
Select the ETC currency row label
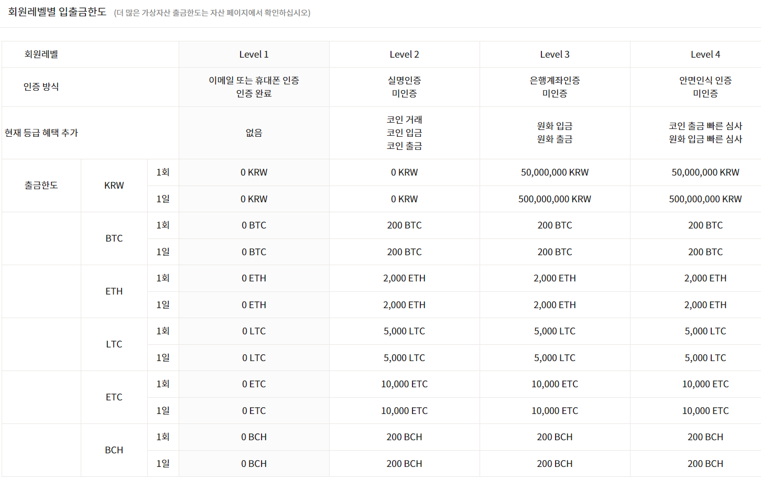[x=113, y=397]
